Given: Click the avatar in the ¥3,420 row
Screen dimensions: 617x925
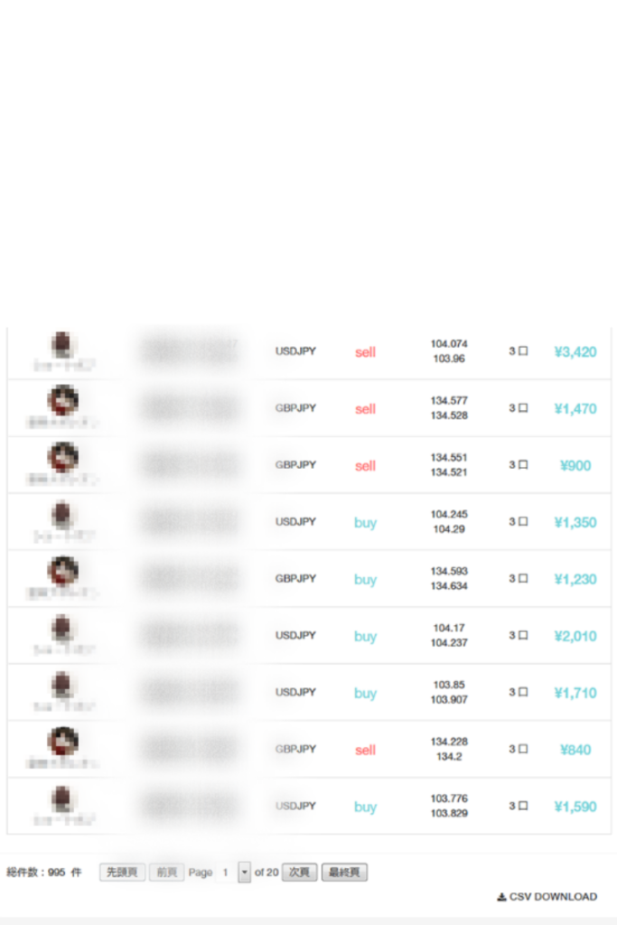Looking at the screenshot, I should click(62, 344).
